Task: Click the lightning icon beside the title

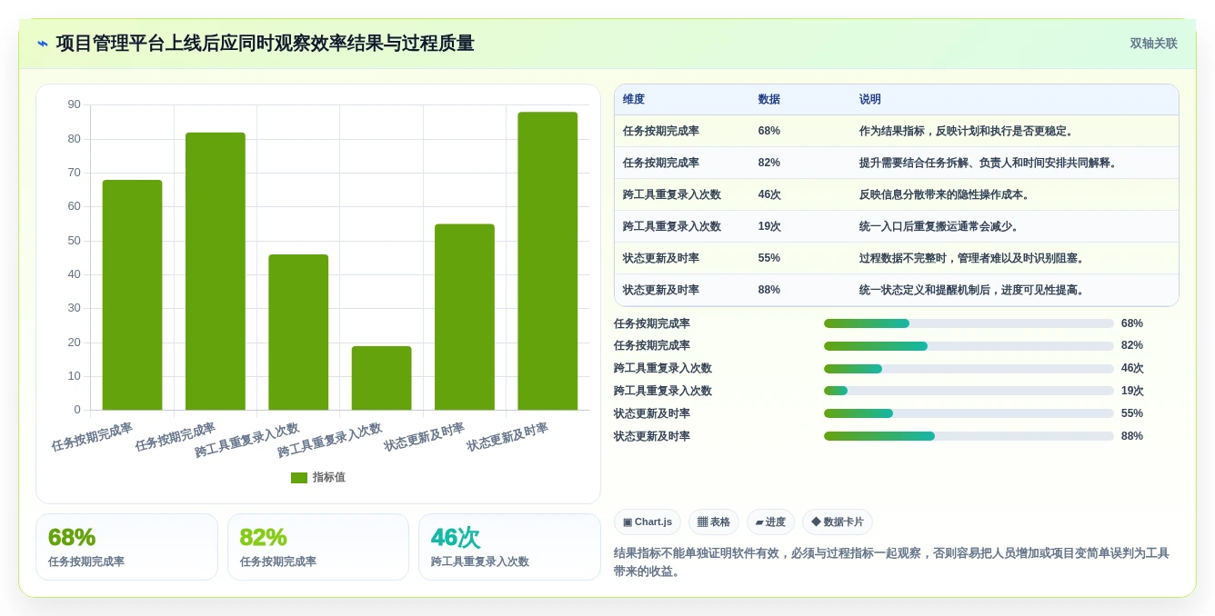Action: pyautogui.click(x=43, y=44)
